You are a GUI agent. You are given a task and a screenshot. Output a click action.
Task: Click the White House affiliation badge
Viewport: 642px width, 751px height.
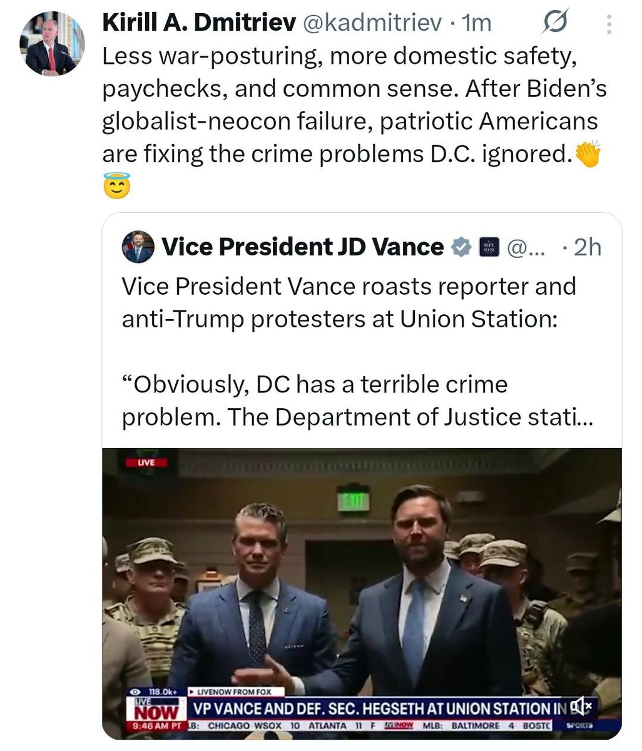pyautogui.click(x=489, y=247)
